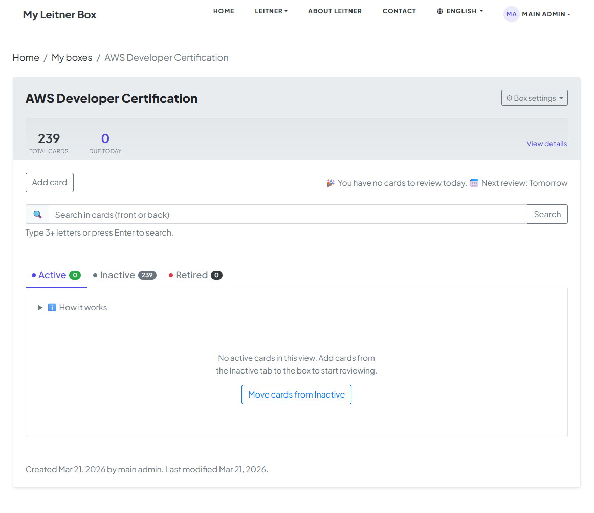The image size is (594, 513).
Task: Click the globe language icon
Action: tap(440, 11)
